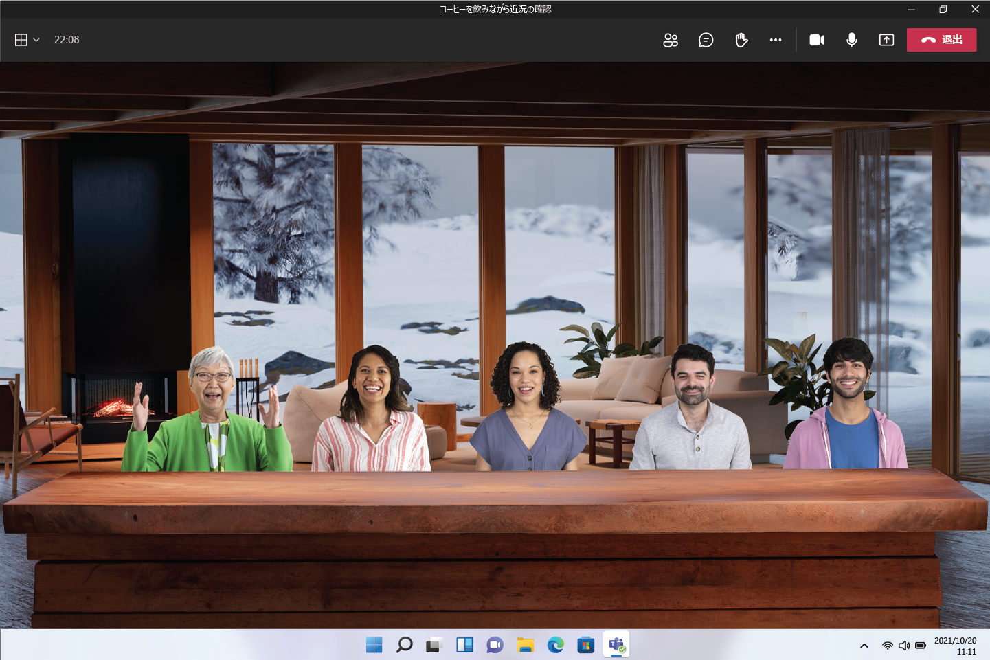Leave the meeting with the red button
This screenshot has width=990, height=660.
pyautogui.click(x=941, y=40)
